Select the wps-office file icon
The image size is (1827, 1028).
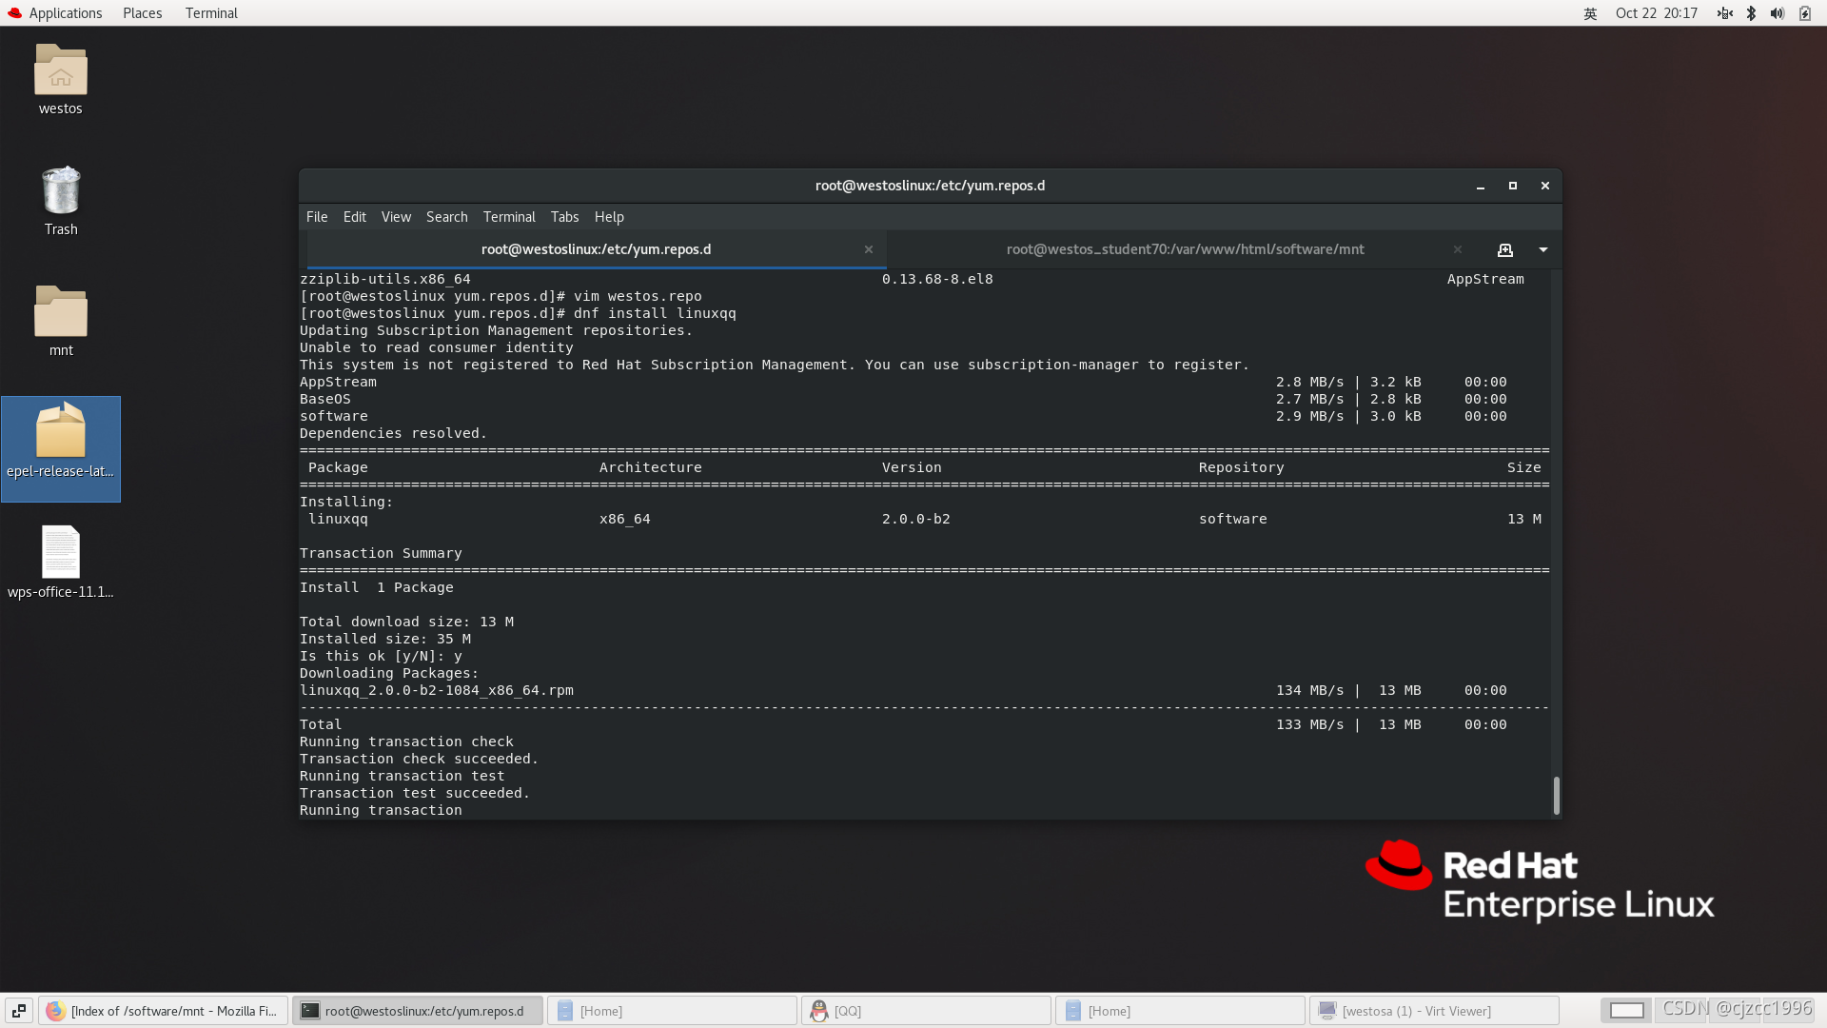60,553
